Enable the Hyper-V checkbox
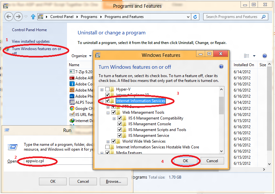 (108, 89)
